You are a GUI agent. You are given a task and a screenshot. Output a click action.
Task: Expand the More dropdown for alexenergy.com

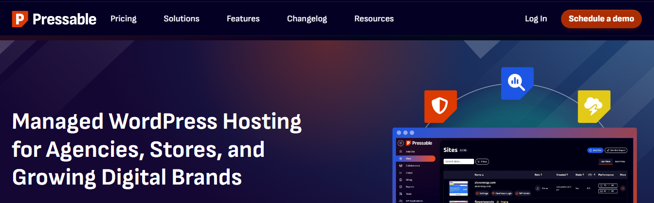623,188
